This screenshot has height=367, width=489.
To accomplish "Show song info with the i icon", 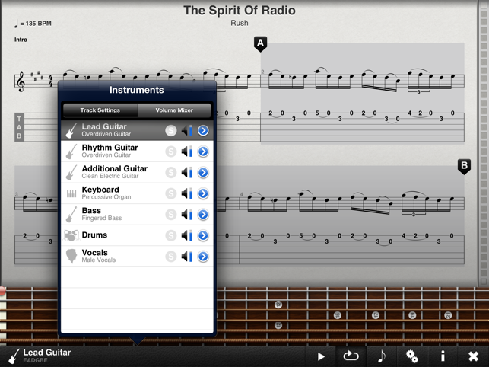I will [x=443, y=356].
